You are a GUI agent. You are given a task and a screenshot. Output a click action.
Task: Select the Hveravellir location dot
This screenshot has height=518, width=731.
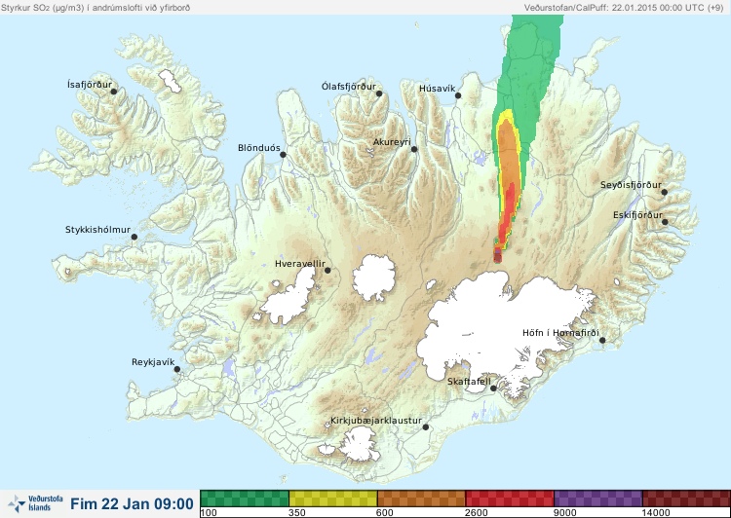pos(327,270)
